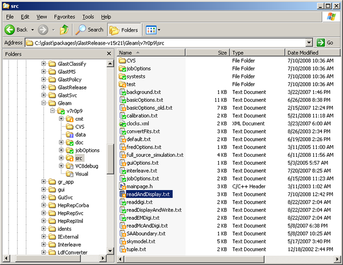Click the v7r0p9 folder icon in tree

[61, 111]
